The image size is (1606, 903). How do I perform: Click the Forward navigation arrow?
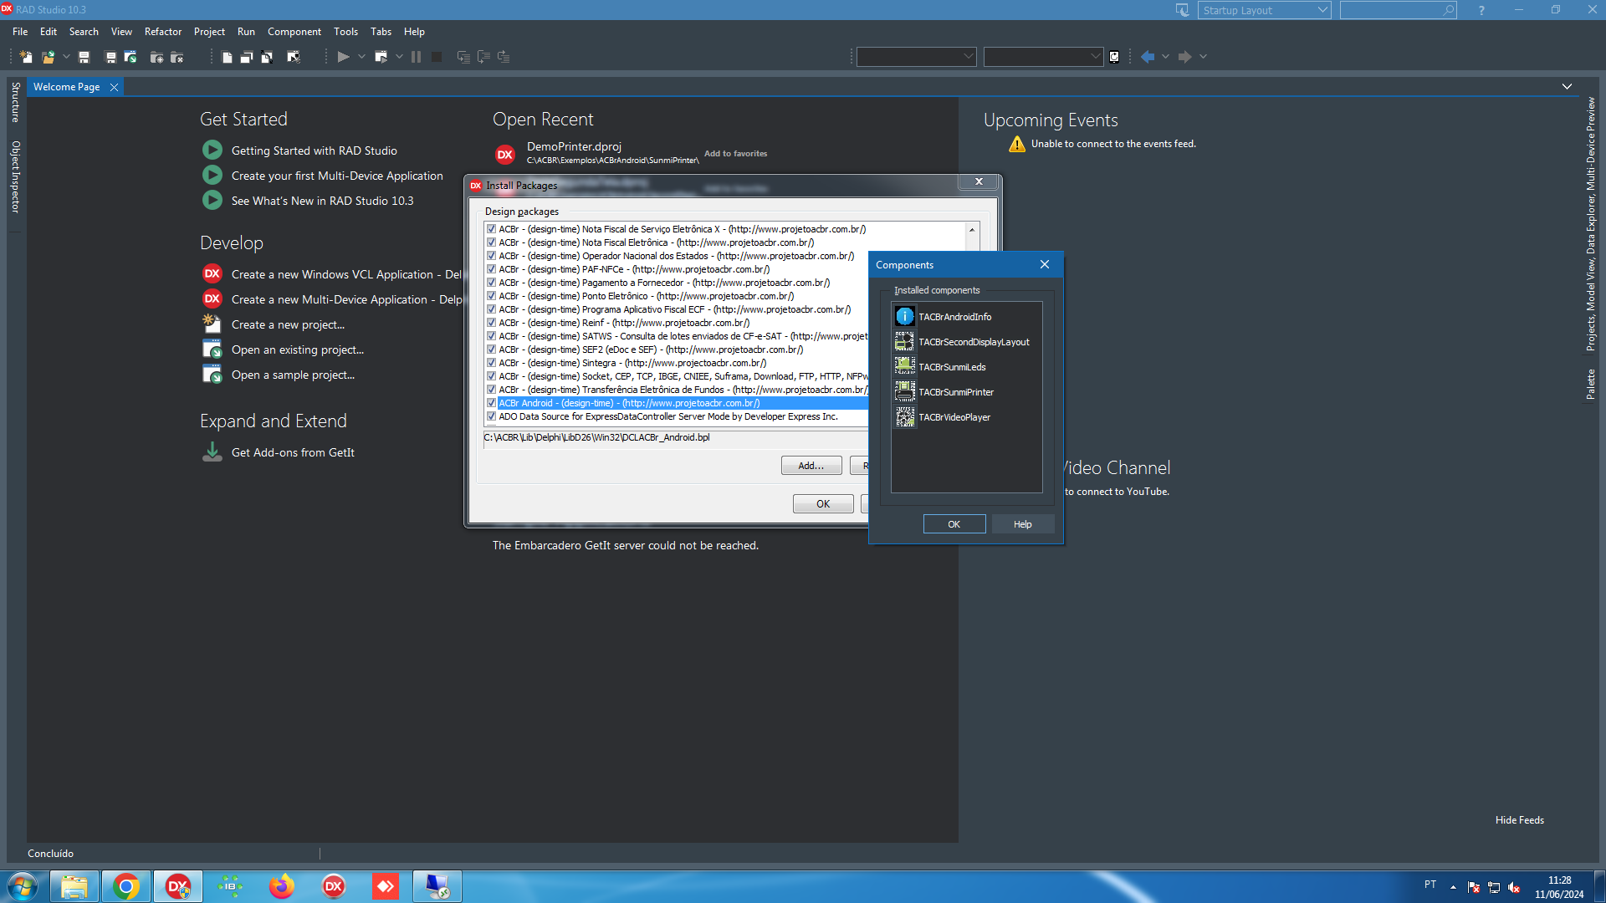point(1184,57)
